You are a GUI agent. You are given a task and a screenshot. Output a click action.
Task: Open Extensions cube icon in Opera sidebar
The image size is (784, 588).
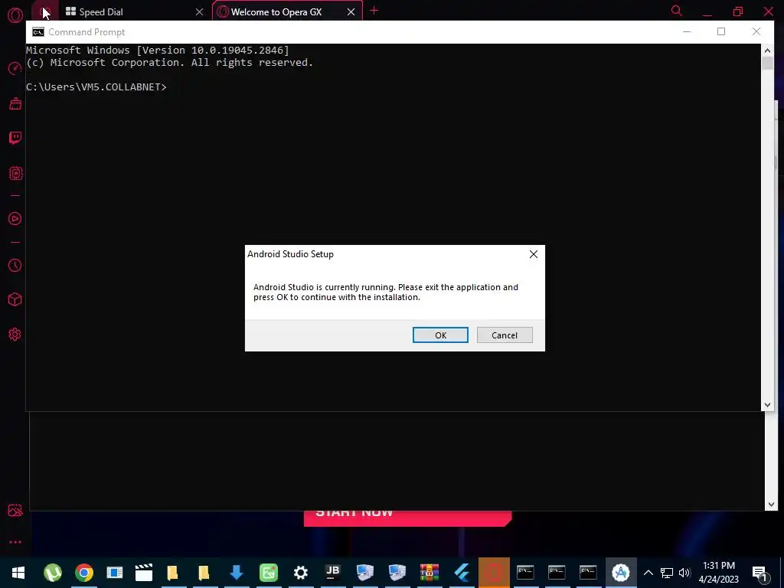pyautogui.click(x=15, y=299)
